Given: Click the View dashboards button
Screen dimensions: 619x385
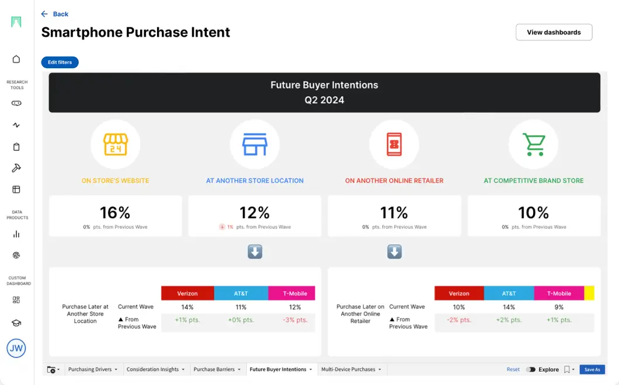Looking at the screenshot, I should [x=554, y=33].
